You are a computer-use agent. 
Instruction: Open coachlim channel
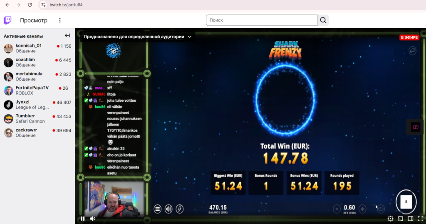37,62
